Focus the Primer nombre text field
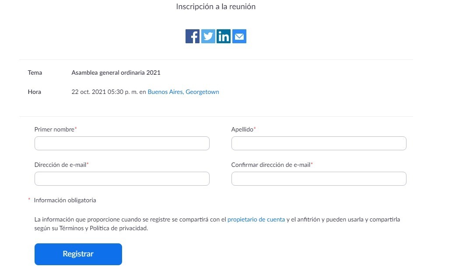The image size is (452, 270). point(122,143)
